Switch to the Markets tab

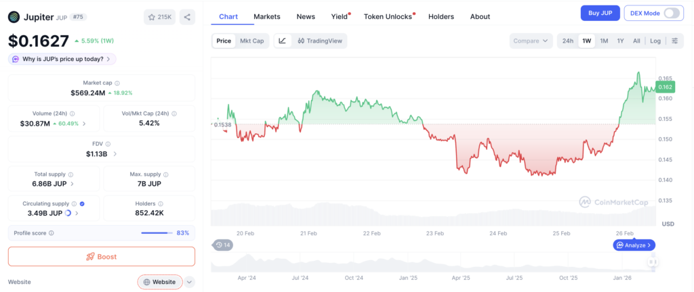(x=267, y=17)
